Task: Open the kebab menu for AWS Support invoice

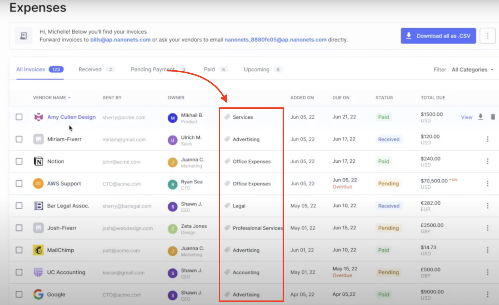Action: pyautogui.click(x=487, y=183)
